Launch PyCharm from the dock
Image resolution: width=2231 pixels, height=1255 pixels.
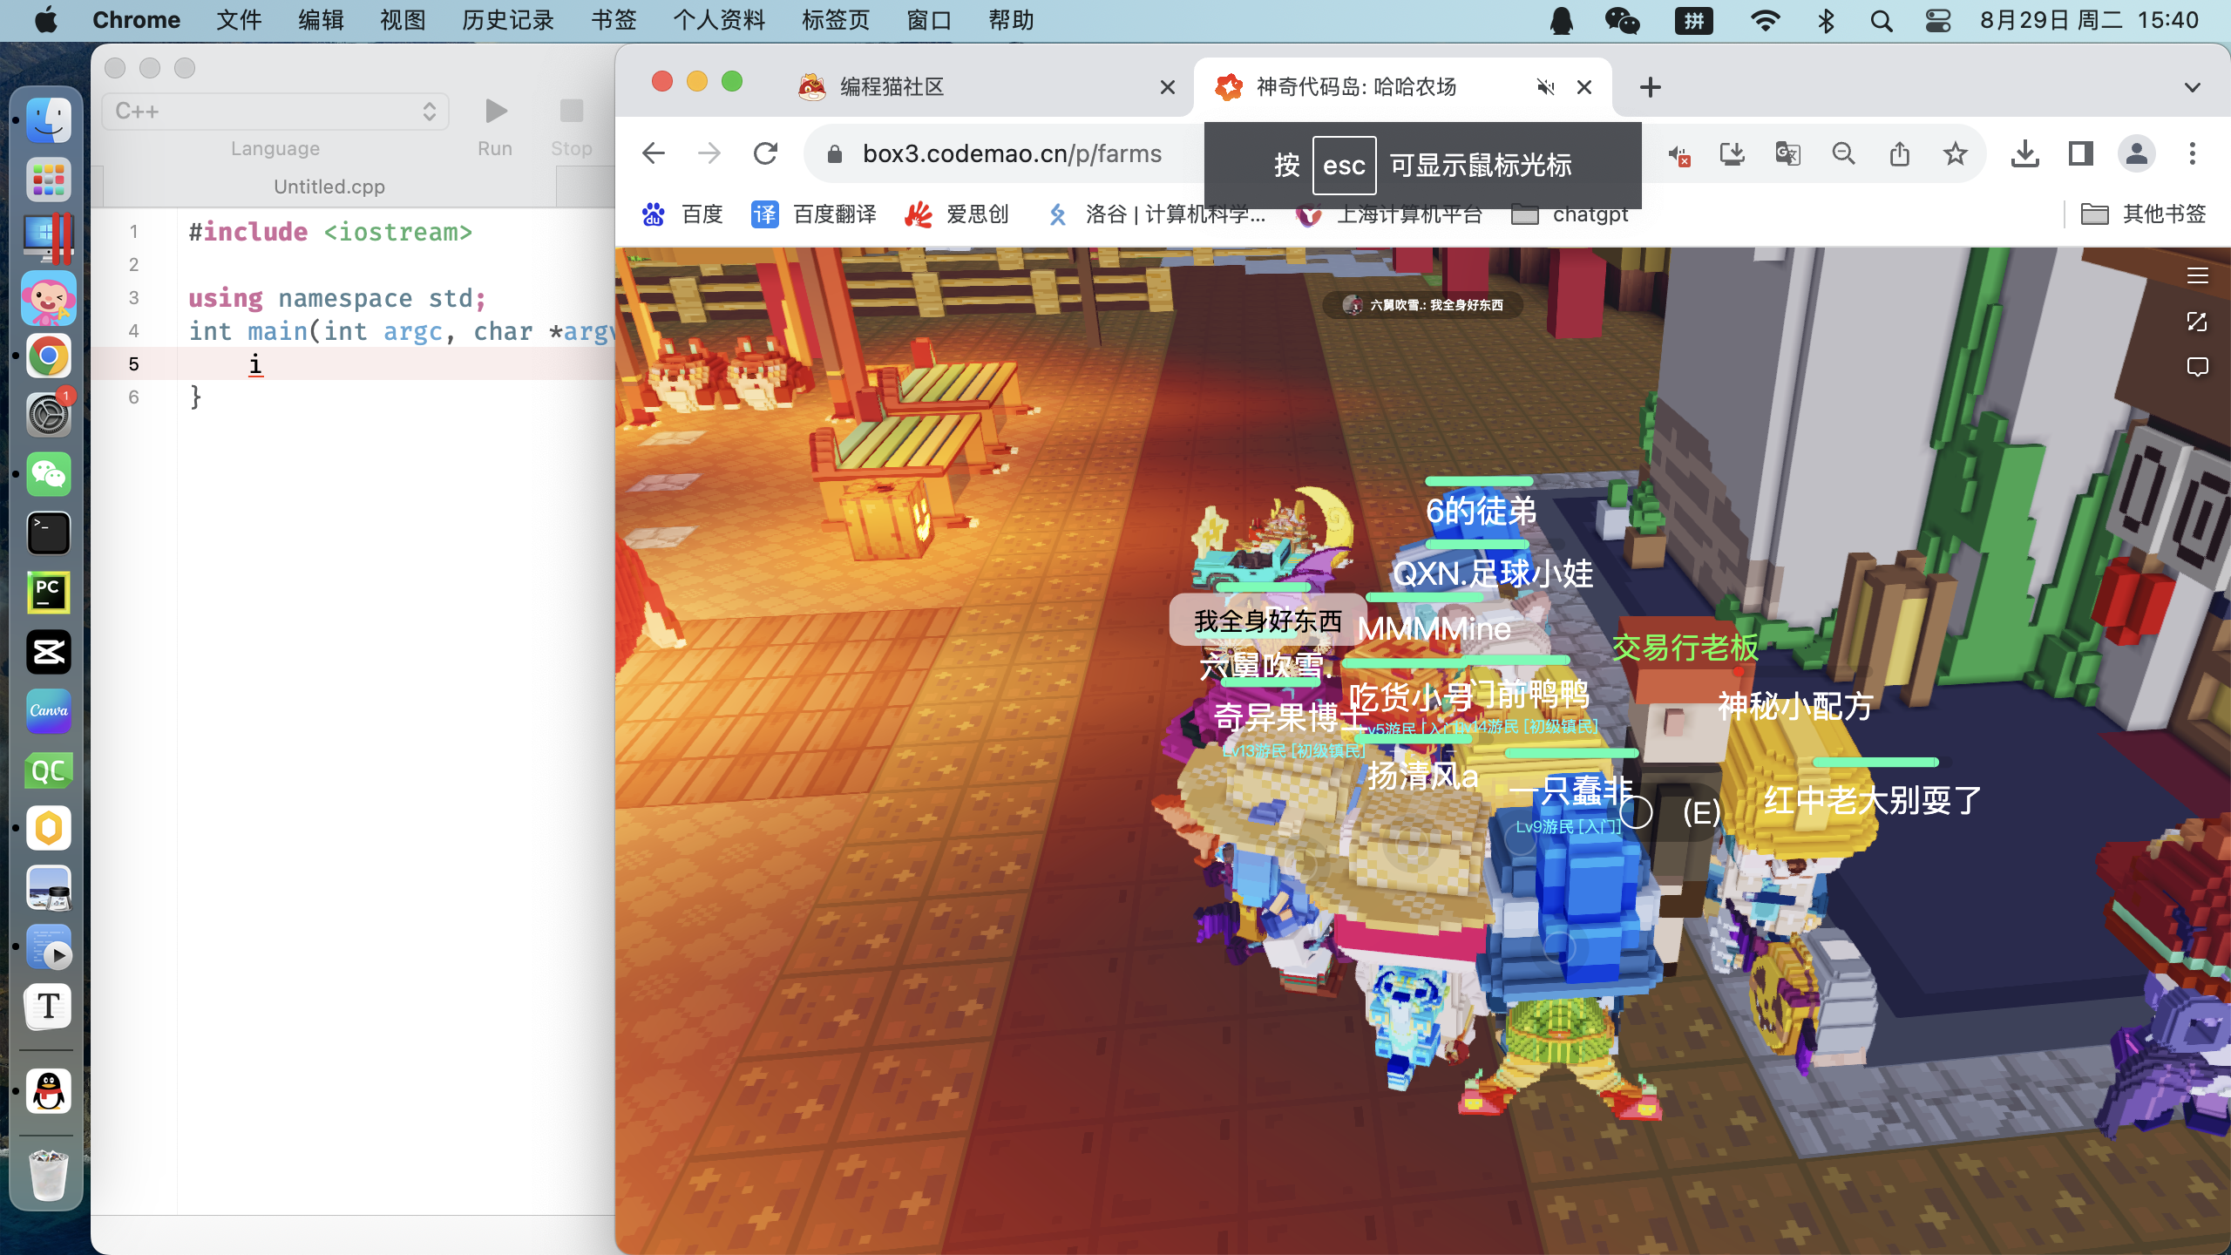(49, 592)
